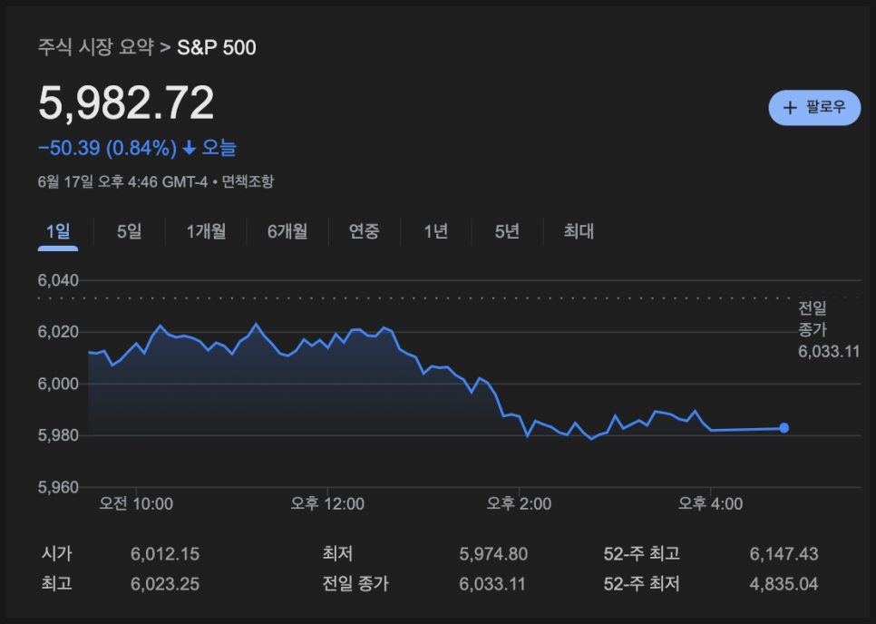Viewport: 876px width, 624px height.
Task: Click the current price 5,982.72
Action: point(126,102)
